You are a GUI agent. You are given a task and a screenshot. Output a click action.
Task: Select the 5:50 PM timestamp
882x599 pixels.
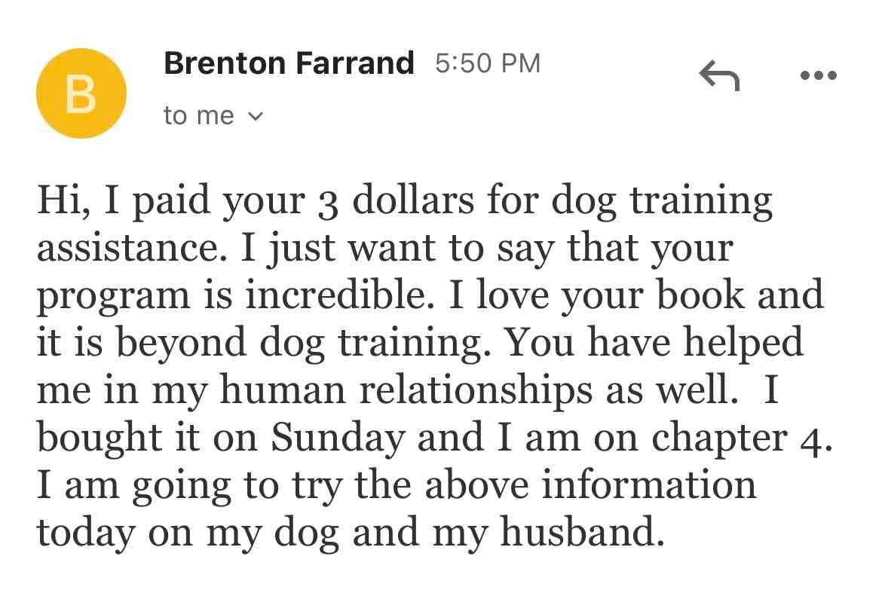pos(488,63)
